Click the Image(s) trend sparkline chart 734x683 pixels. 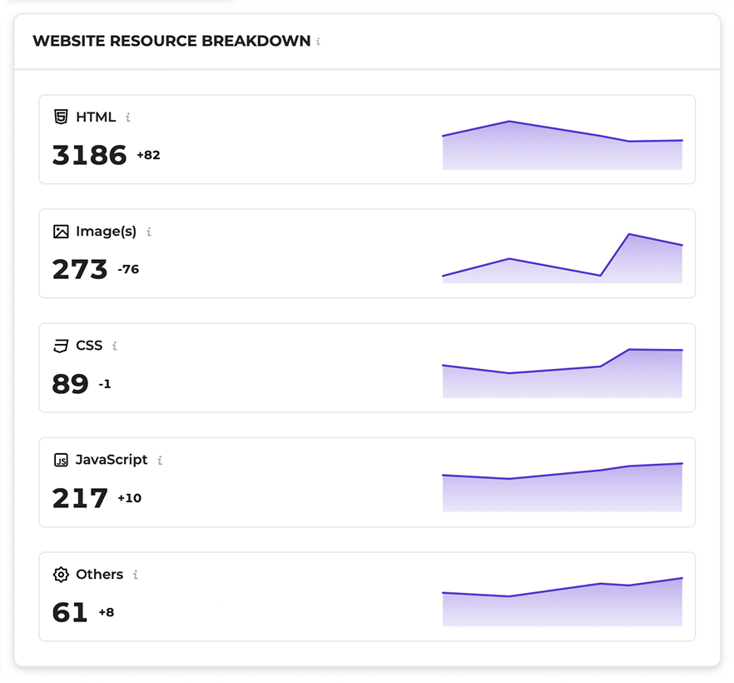562,260
